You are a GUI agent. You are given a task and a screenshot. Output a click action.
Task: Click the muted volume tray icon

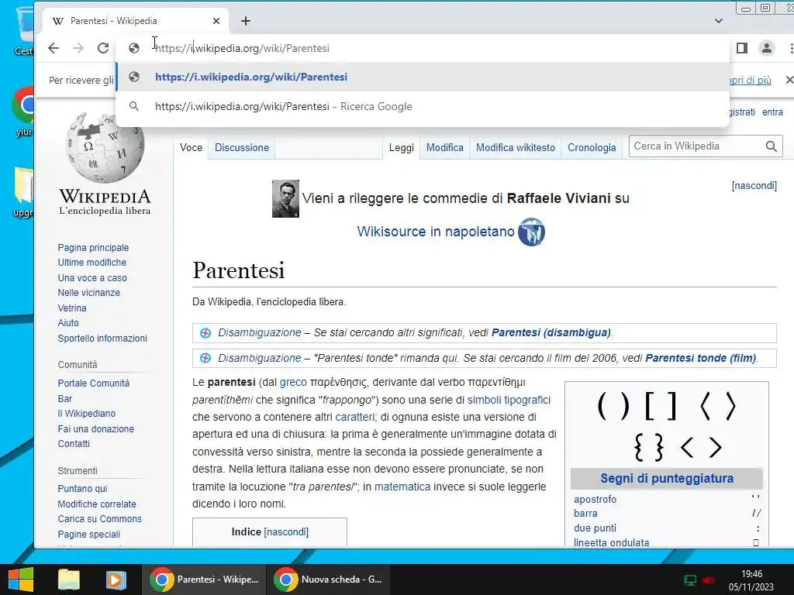point(709,580)
